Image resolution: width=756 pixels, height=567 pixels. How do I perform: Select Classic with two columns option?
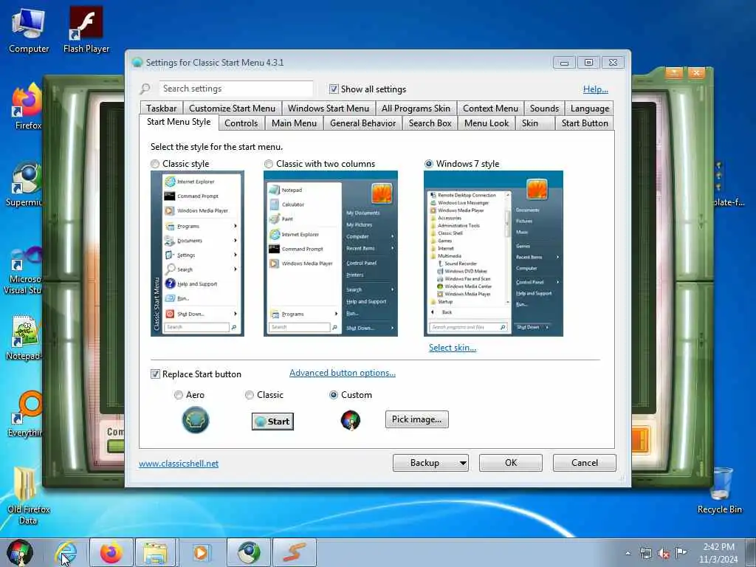coord(269,164)
